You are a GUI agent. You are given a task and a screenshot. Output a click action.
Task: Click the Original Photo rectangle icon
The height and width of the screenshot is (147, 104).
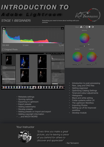tap(3, 49)
